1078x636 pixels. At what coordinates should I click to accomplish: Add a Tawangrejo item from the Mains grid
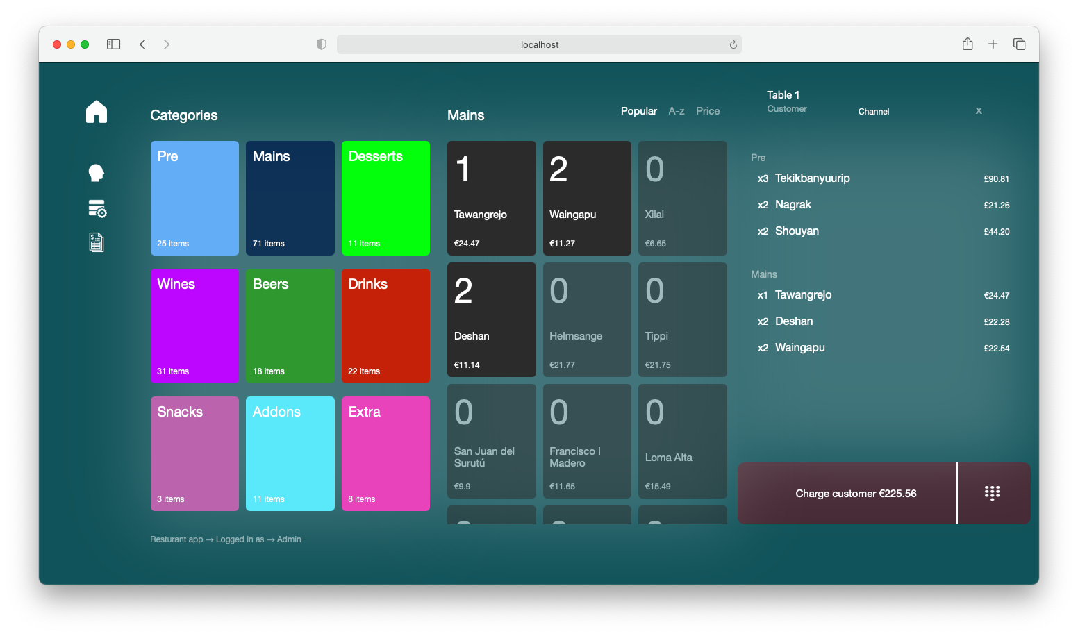tap(491, 198)
